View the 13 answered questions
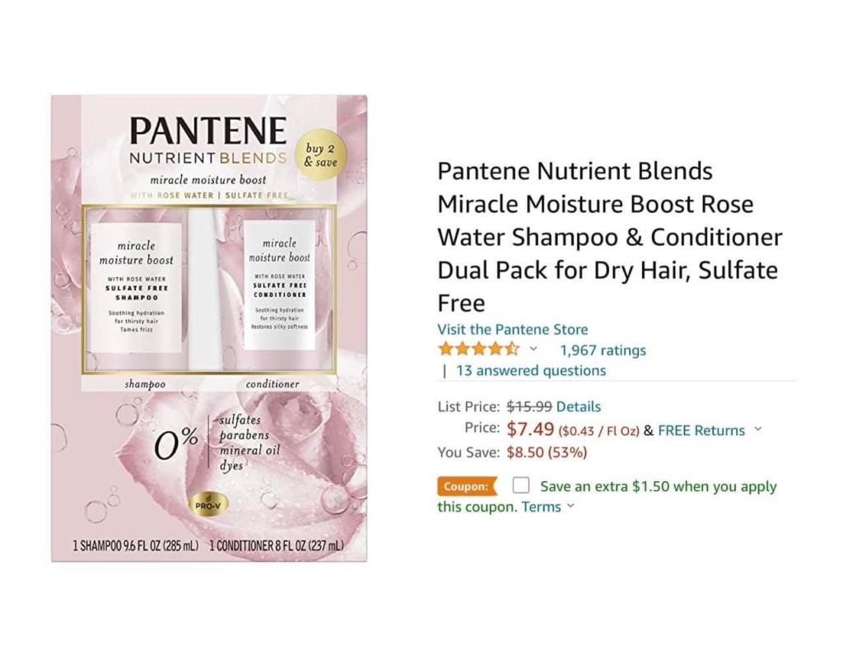The height and width of the screenshot is (649, 843). pyautogui.click(x=531, y=371)
